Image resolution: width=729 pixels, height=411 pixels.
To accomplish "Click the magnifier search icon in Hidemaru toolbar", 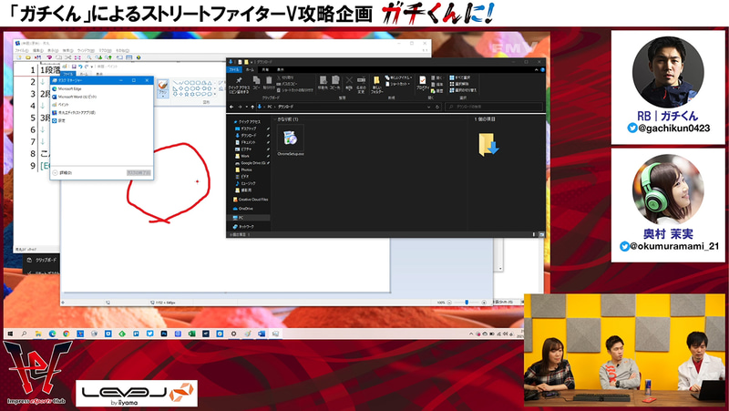I will (x=88, y=57).
